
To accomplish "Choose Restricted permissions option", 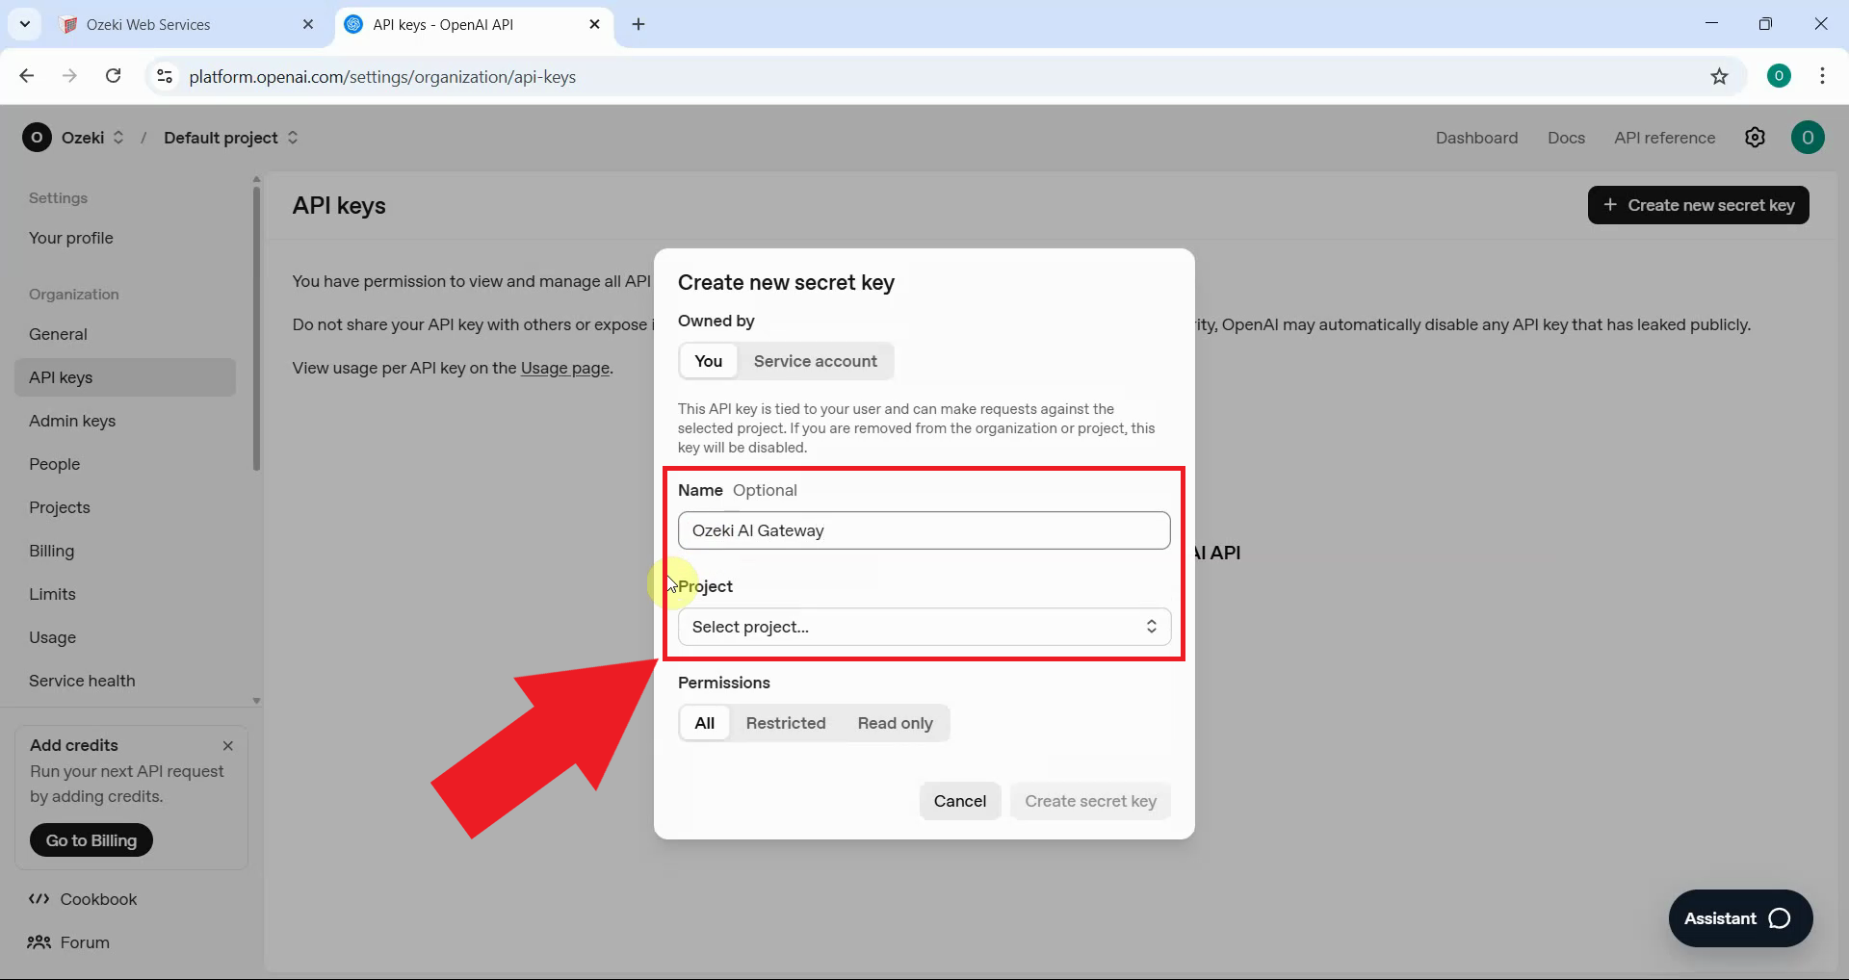I will tap(785, 723).
